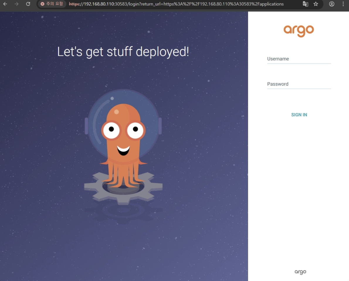Click the octopus mascot's smiling mouth
The height and width of the screenshot is (281, 349).
pyautogui.click(x=123, y=150)
